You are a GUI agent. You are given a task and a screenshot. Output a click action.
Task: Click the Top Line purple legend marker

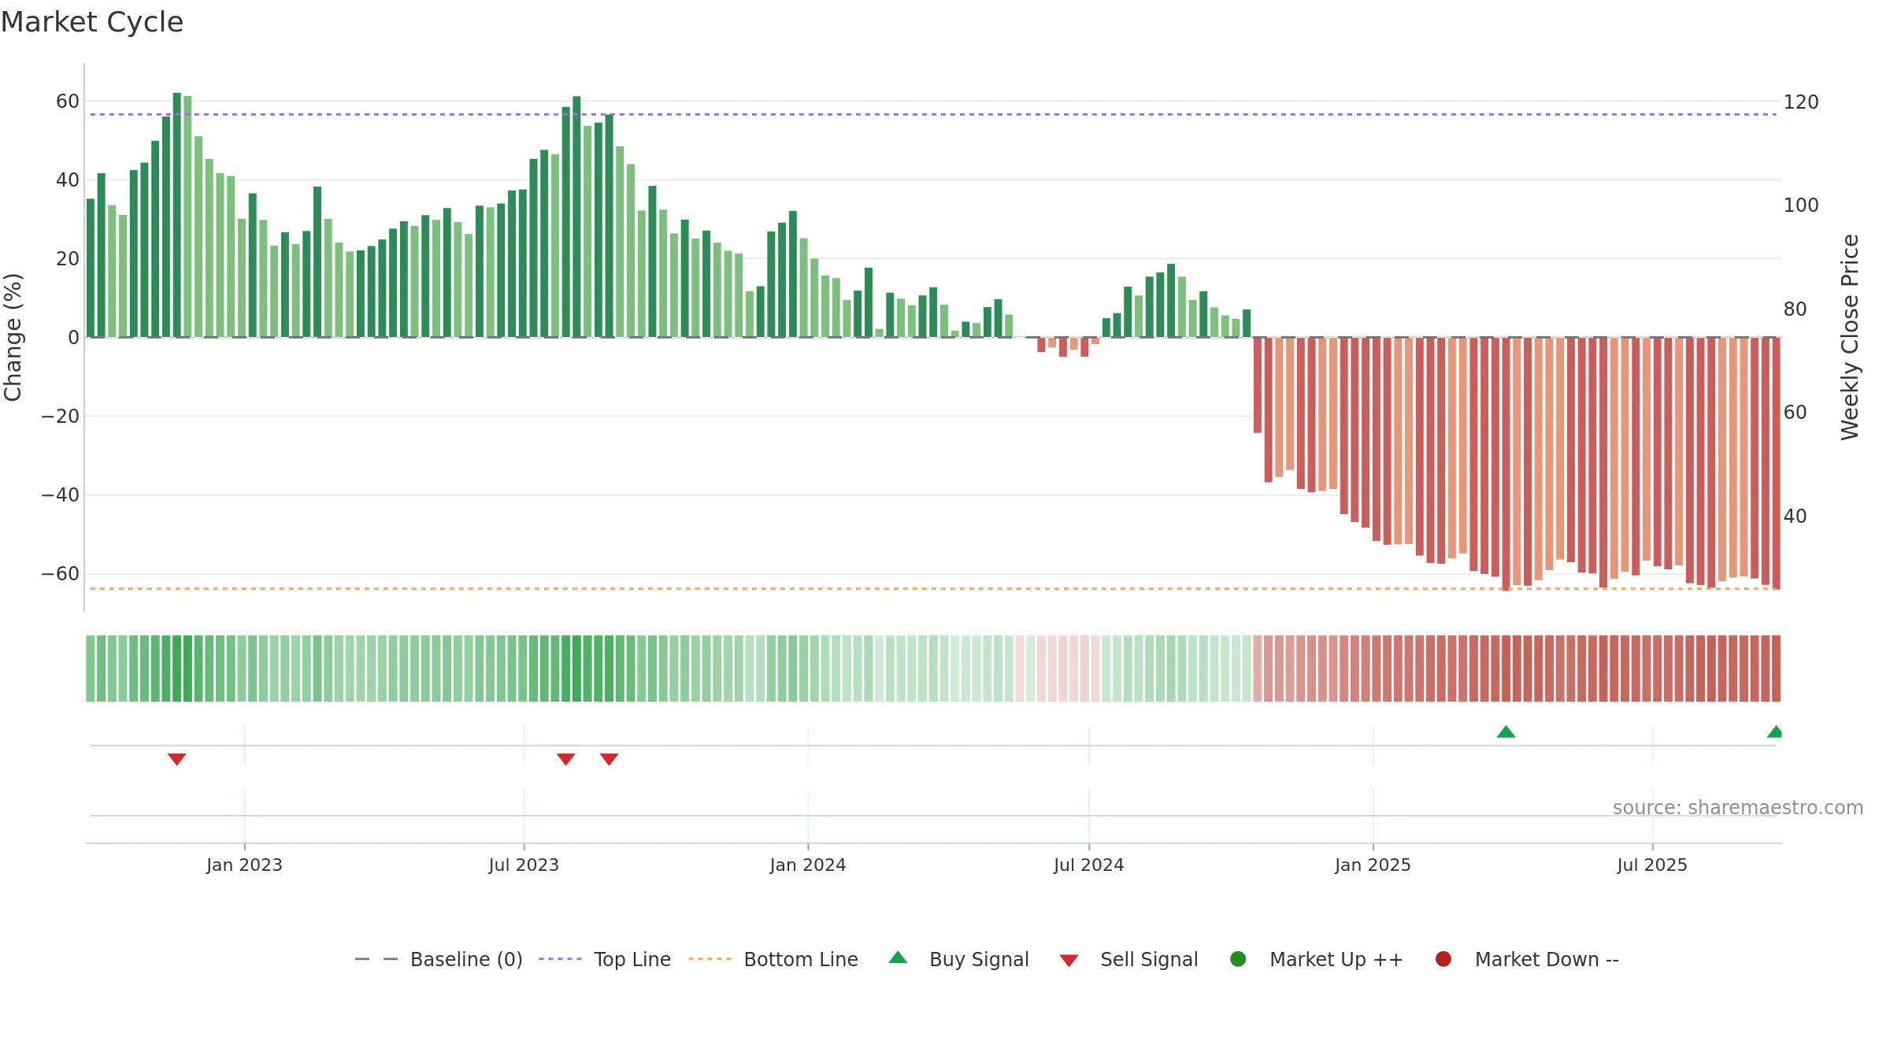(560, 959)
